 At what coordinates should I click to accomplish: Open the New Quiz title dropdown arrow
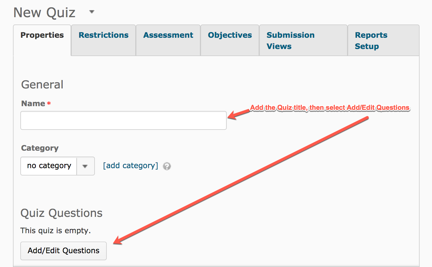[92, 12]
